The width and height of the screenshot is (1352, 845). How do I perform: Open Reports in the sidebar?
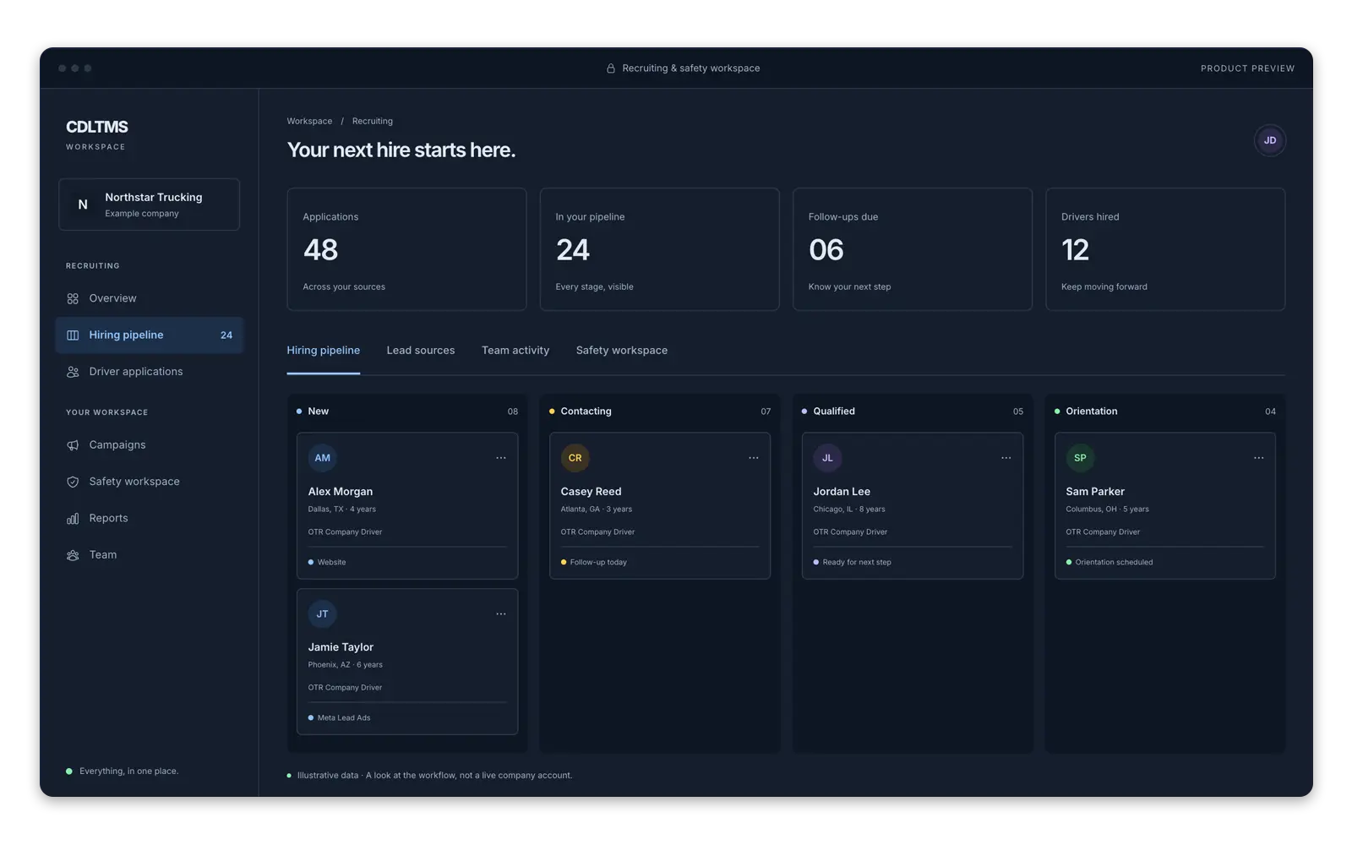pyautogui.click(x=150, y=518)
